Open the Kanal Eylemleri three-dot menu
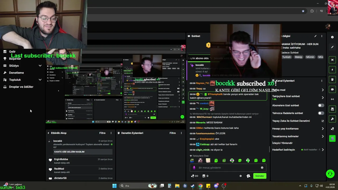Screen dimensions: 338x190 tap(322, 81)
